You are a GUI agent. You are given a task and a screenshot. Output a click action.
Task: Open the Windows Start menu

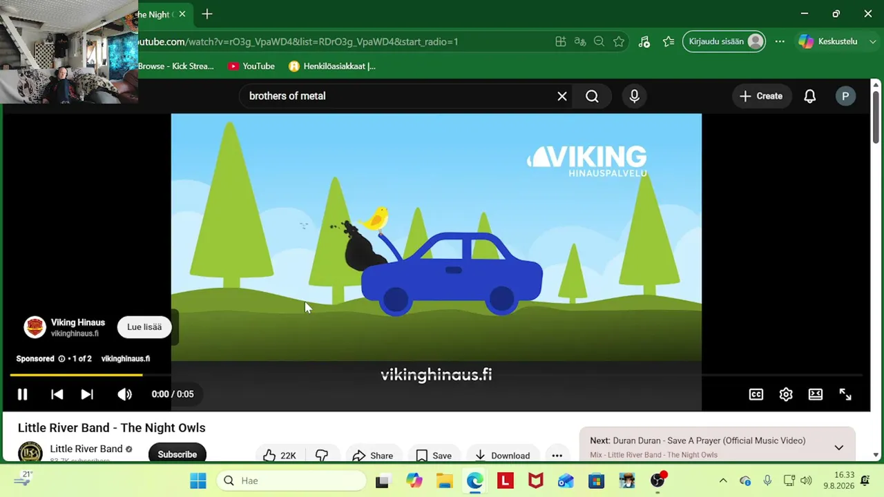point(198,480)
